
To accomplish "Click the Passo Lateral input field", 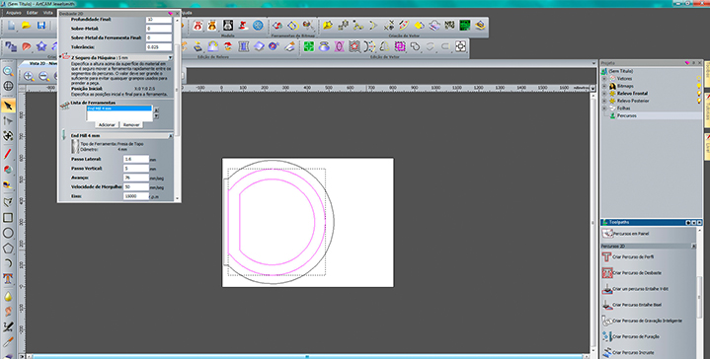I will click(x=136, y=159).
